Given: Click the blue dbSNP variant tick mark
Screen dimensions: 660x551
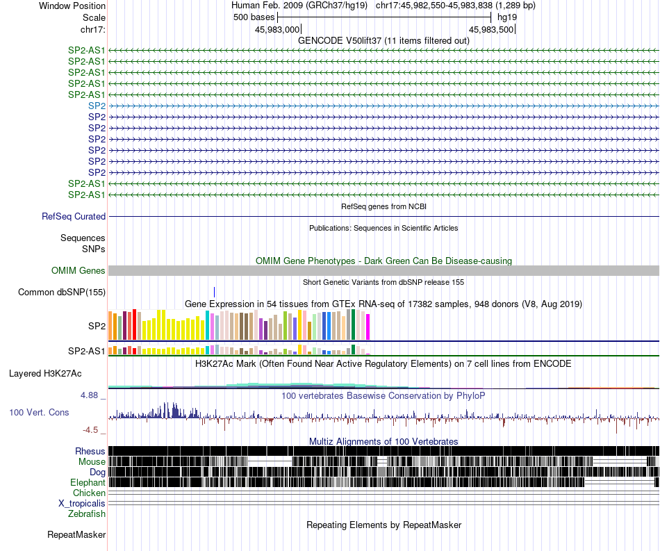Looking at the screenshot, I should tap(214, 292).
